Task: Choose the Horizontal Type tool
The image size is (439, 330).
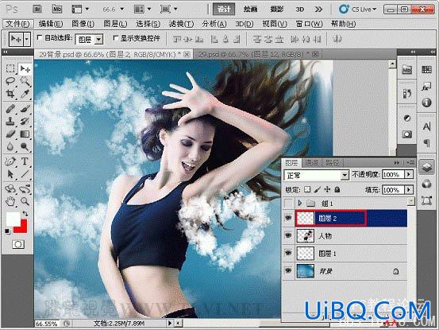Action: click(25, 161)
